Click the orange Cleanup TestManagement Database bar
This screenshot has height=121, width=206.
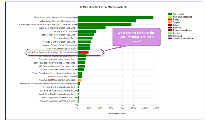(80, 80)
